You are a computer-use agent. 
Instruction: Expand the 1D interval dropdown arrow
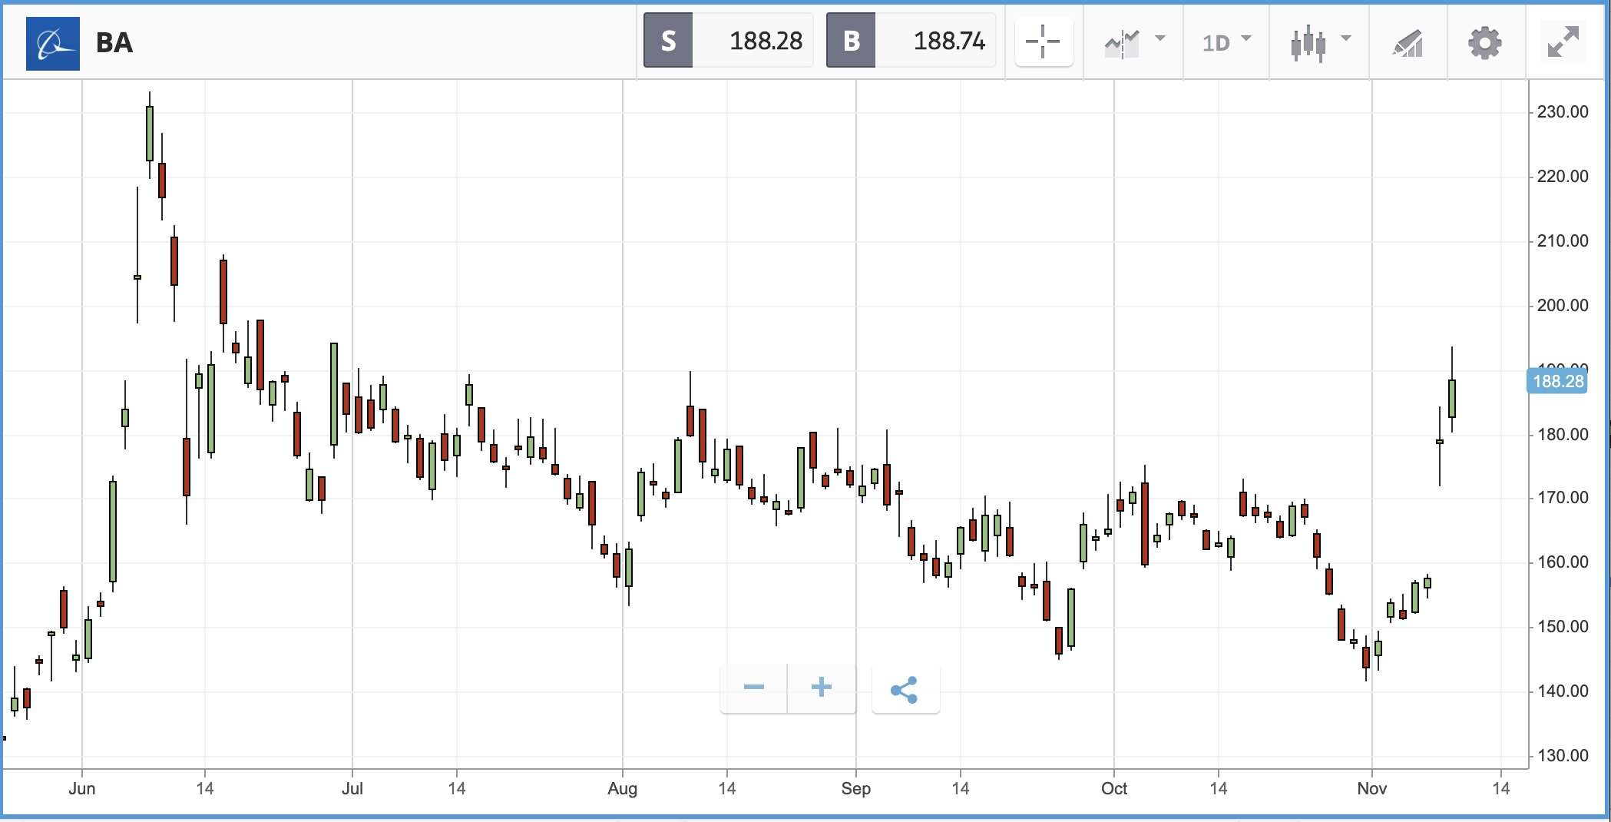pyautogui.click(x=1246, y=38)
